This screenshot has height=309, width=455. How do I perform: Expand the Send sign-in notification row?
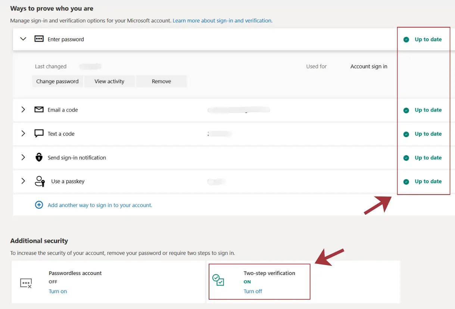click(x=23, y=158)
